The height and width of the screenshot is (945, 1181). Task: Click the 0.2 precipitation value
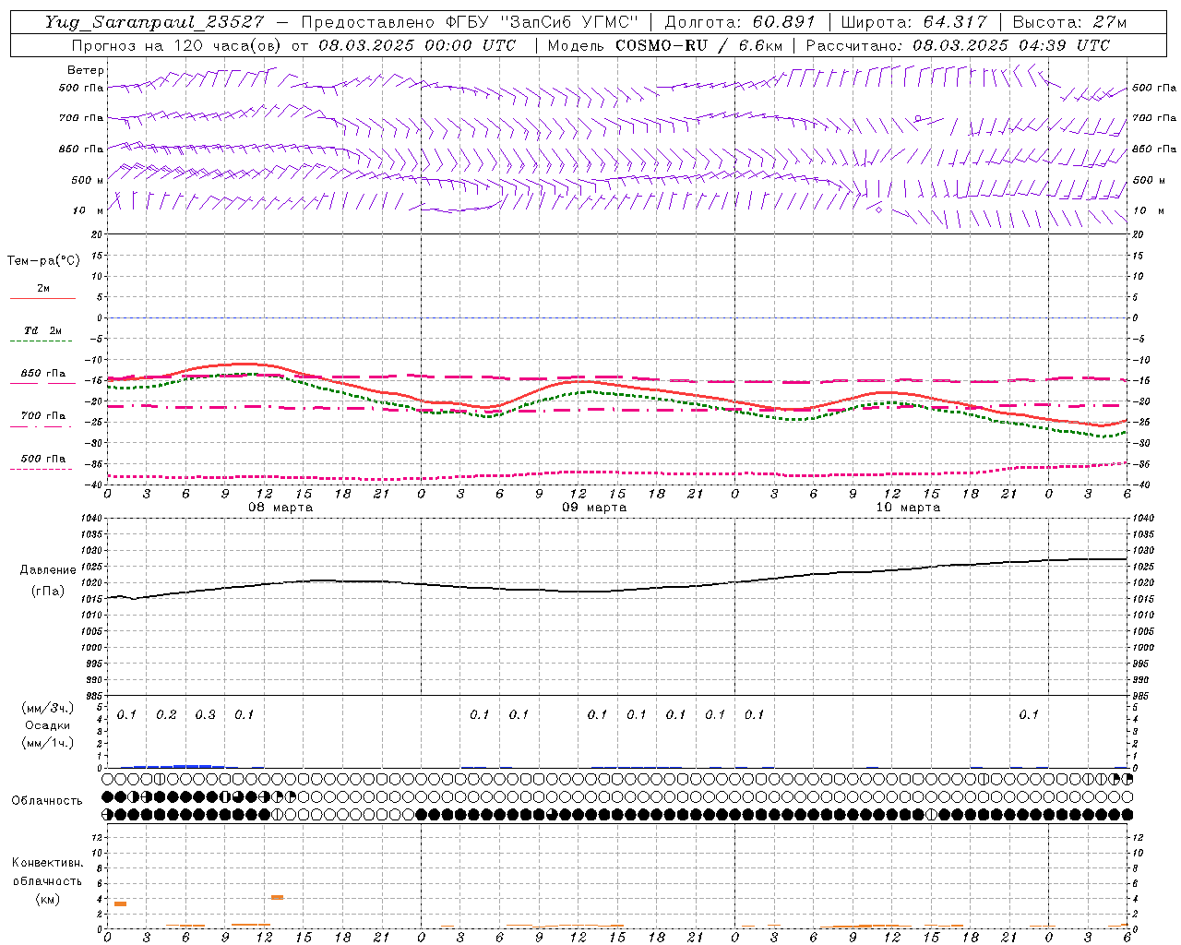pyautogui.click(x=166, y=714)
